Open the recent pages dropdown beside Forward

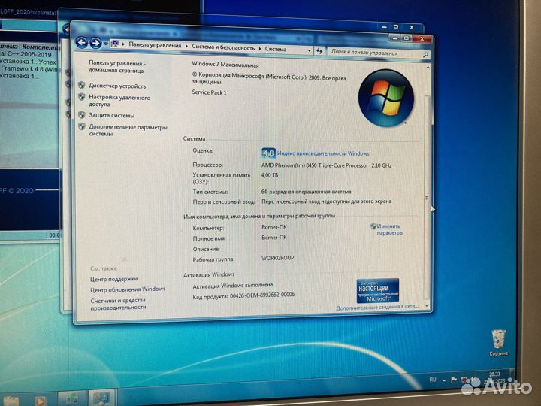click(105, 44)
